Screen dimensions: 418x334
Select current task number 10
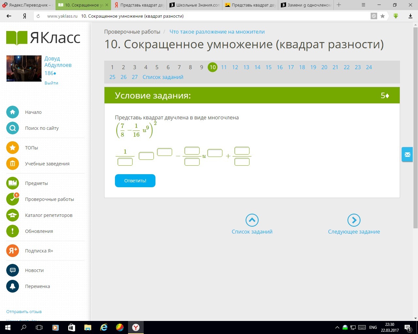213,67
